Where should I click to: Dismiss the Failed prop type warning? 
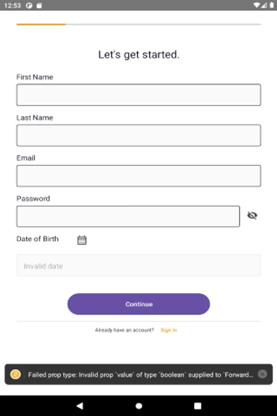[x=262, y=374]
